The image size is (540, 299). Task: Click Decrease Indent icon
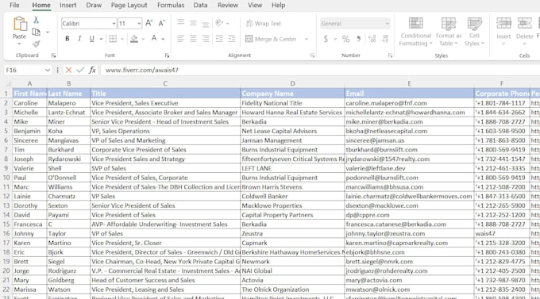coord(219,39)
